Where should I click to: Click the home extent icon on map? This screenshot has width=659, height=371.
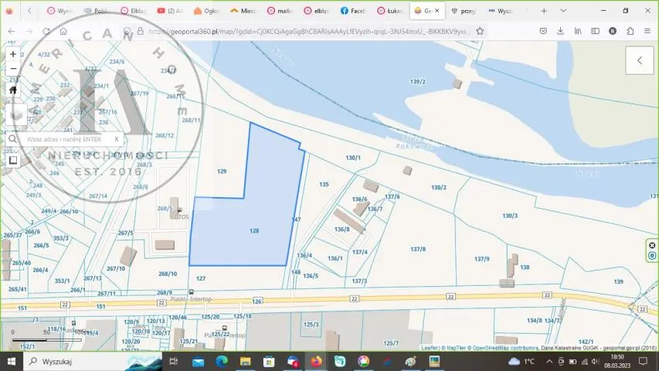[13, 90]
